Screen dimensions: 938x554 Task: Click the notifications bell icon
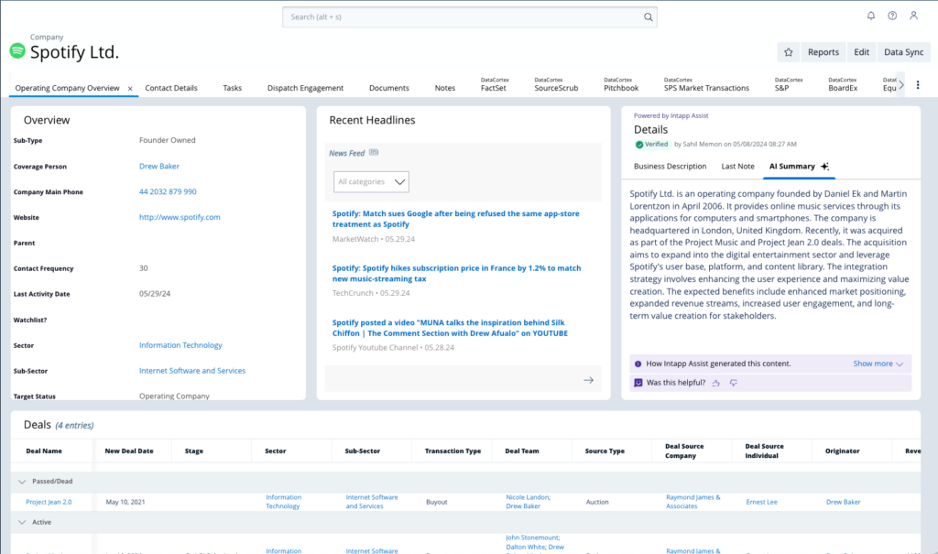869,16
